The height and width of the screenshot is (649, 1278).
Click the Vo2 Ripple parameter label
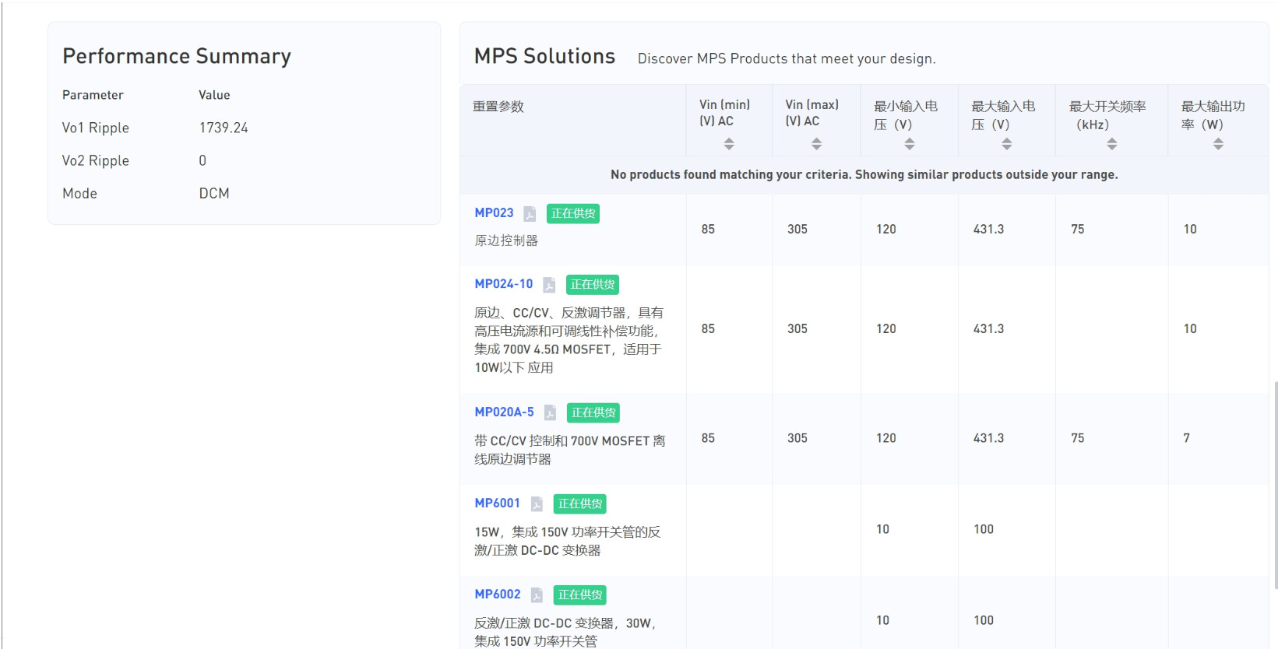[x=96, y=160]
